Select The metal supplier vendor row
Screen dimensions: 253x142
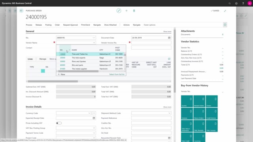click(91, 69)
